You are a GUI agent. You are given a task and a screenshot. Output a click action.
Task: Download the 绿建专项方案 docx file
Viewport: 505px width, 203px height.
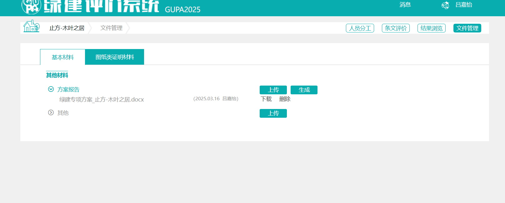[x=266, y=99]
